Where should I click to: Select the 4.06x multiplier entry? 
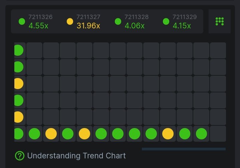pyautogui.click(x=135, y=26)
